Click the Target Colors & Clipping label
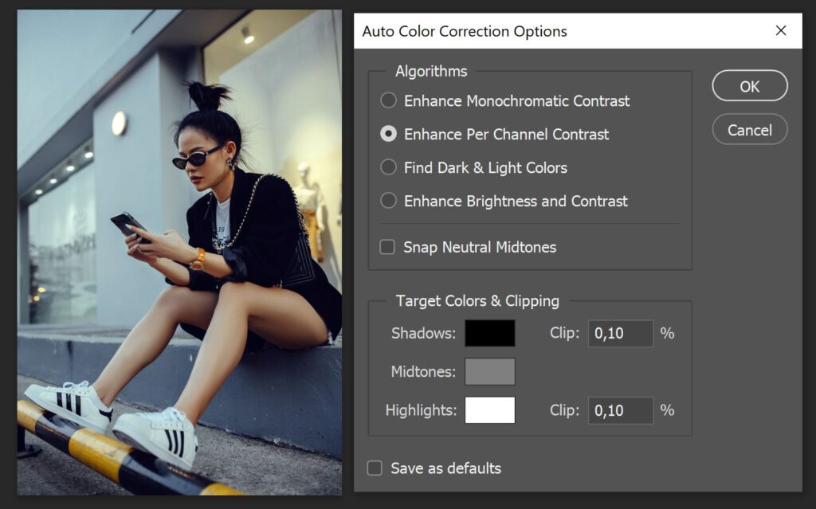 click(477, 301)
